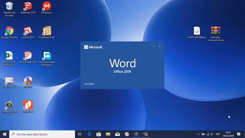The width and height of the screenshot is (245, 138).
Task: Select the PolyBoard 6.04j desktop shortcut
Action: tap(47, 33)
